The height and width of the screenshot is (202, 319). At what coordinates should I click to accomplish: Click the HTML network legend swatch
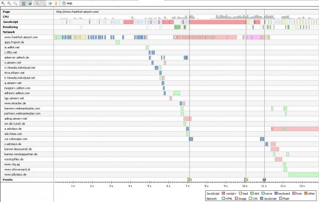(x=223, y=198)
